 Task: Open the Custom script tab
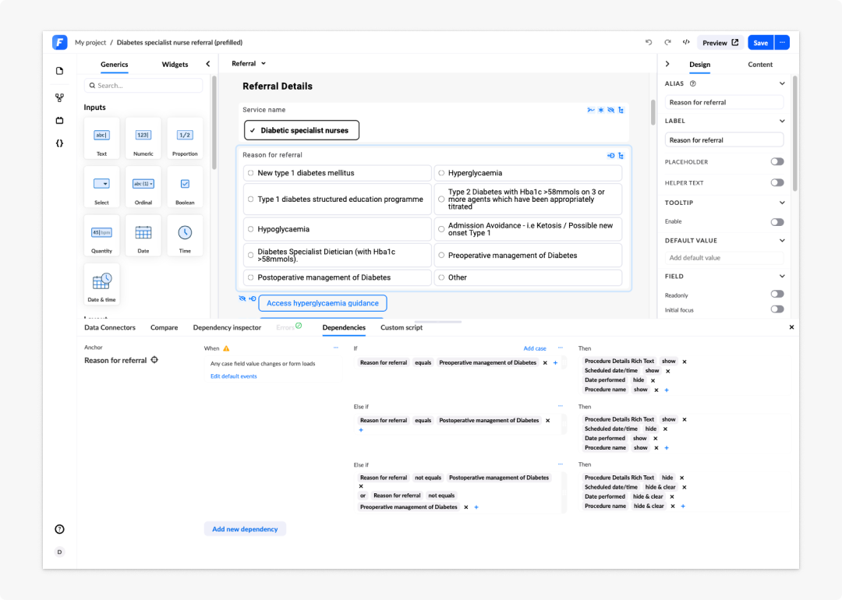tap(402, 327)
